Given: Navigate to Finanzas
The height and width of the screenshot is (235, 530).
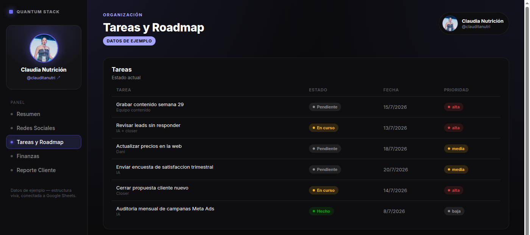Looking at the screenshot, I should pyautogui.click(x=44, y=156).
